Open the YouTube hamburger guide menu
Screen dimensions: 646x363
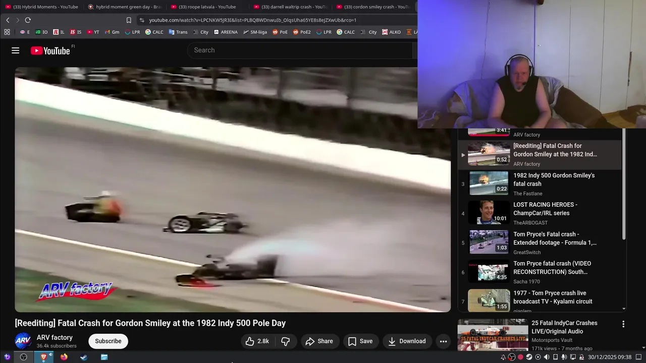[x=16, y=50]
